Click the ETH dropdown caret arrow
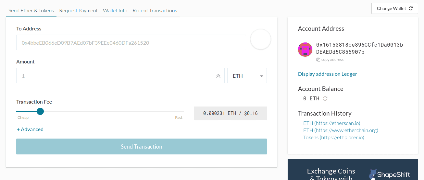Screen dimensions: 424x180 (x=262, y=76)
